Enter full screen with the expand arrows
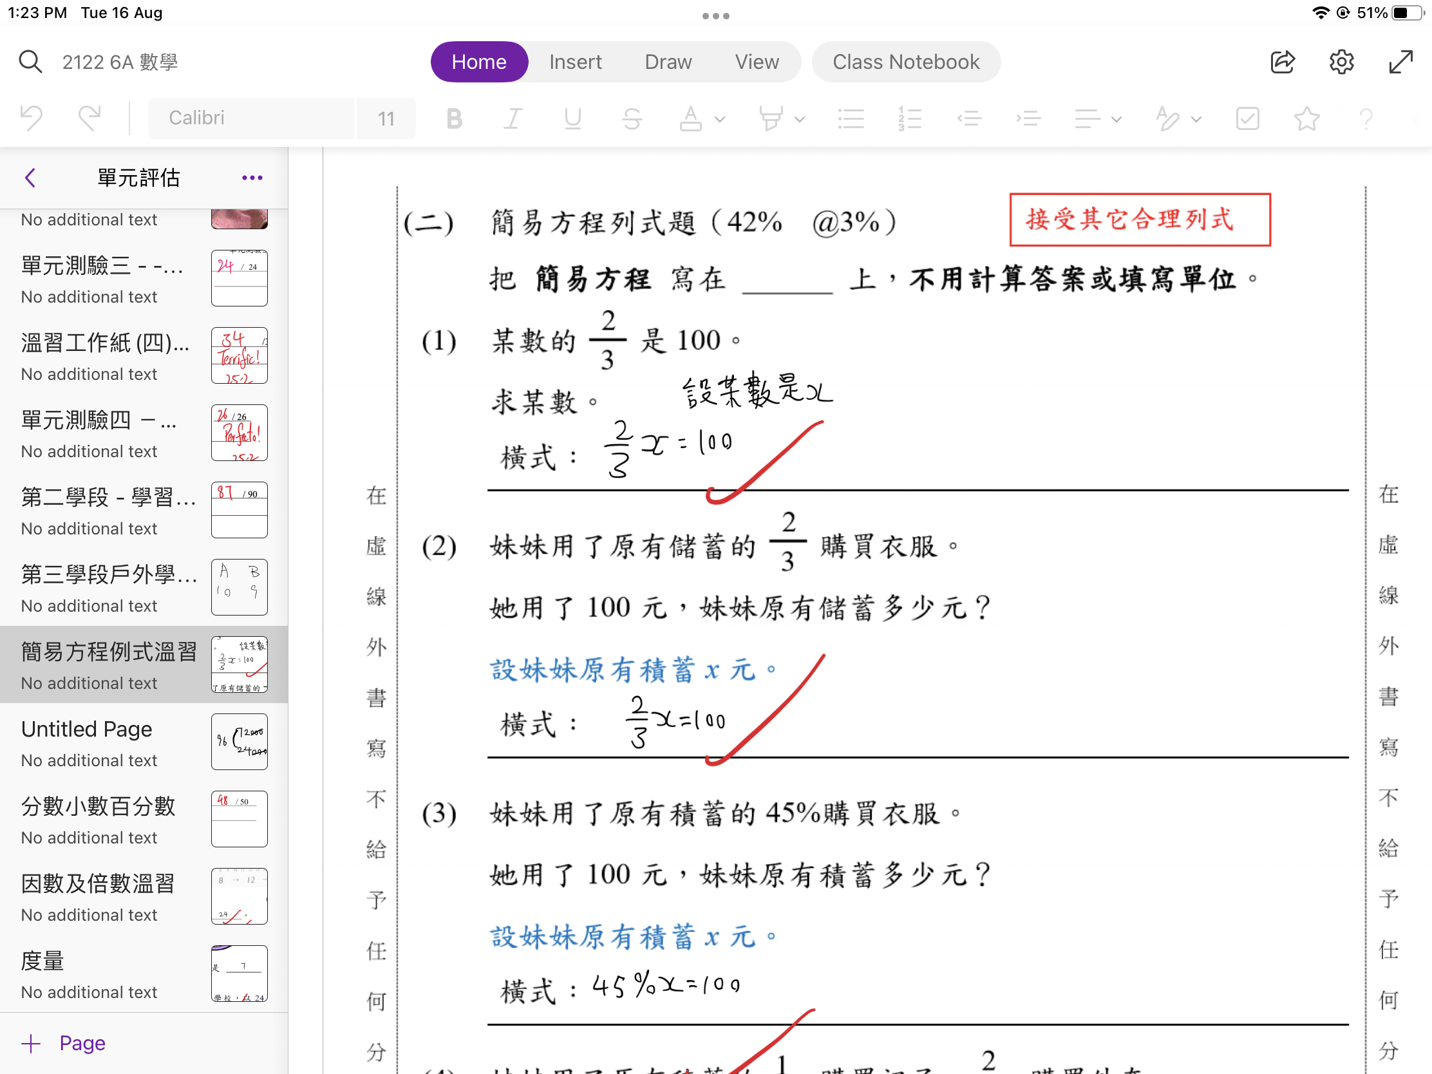Viewport: 1432px width, 1074px height. [x=1401, y=62]
